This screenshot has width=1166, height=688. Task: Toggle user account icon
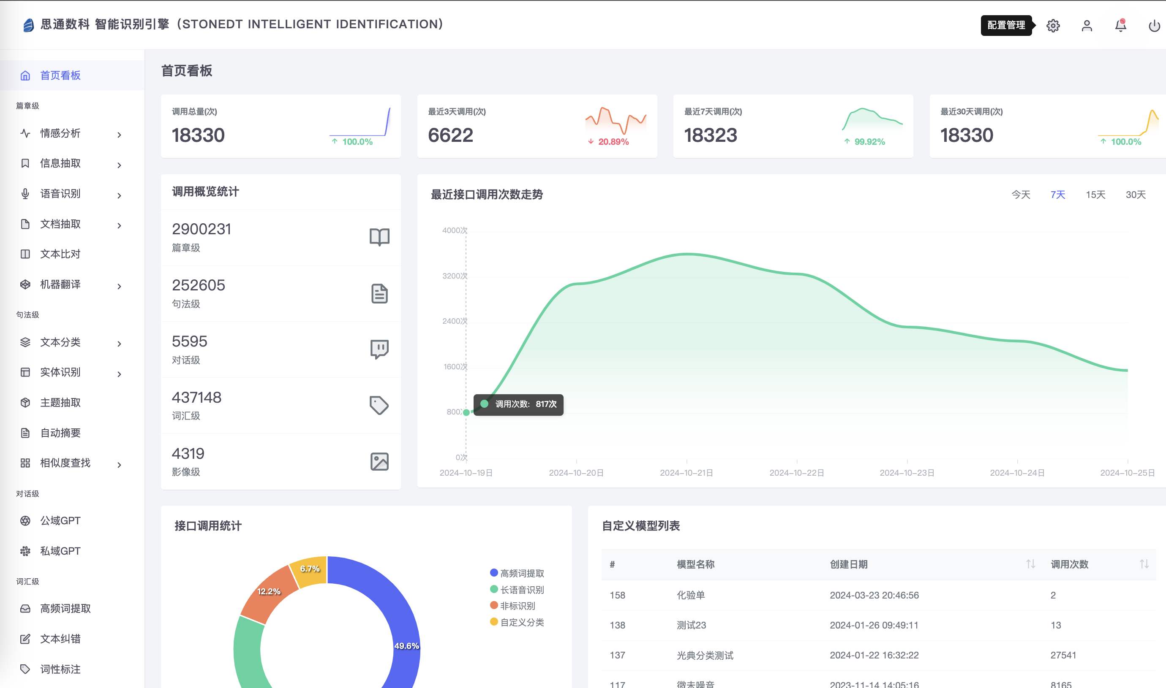[x=1087, y=24]
